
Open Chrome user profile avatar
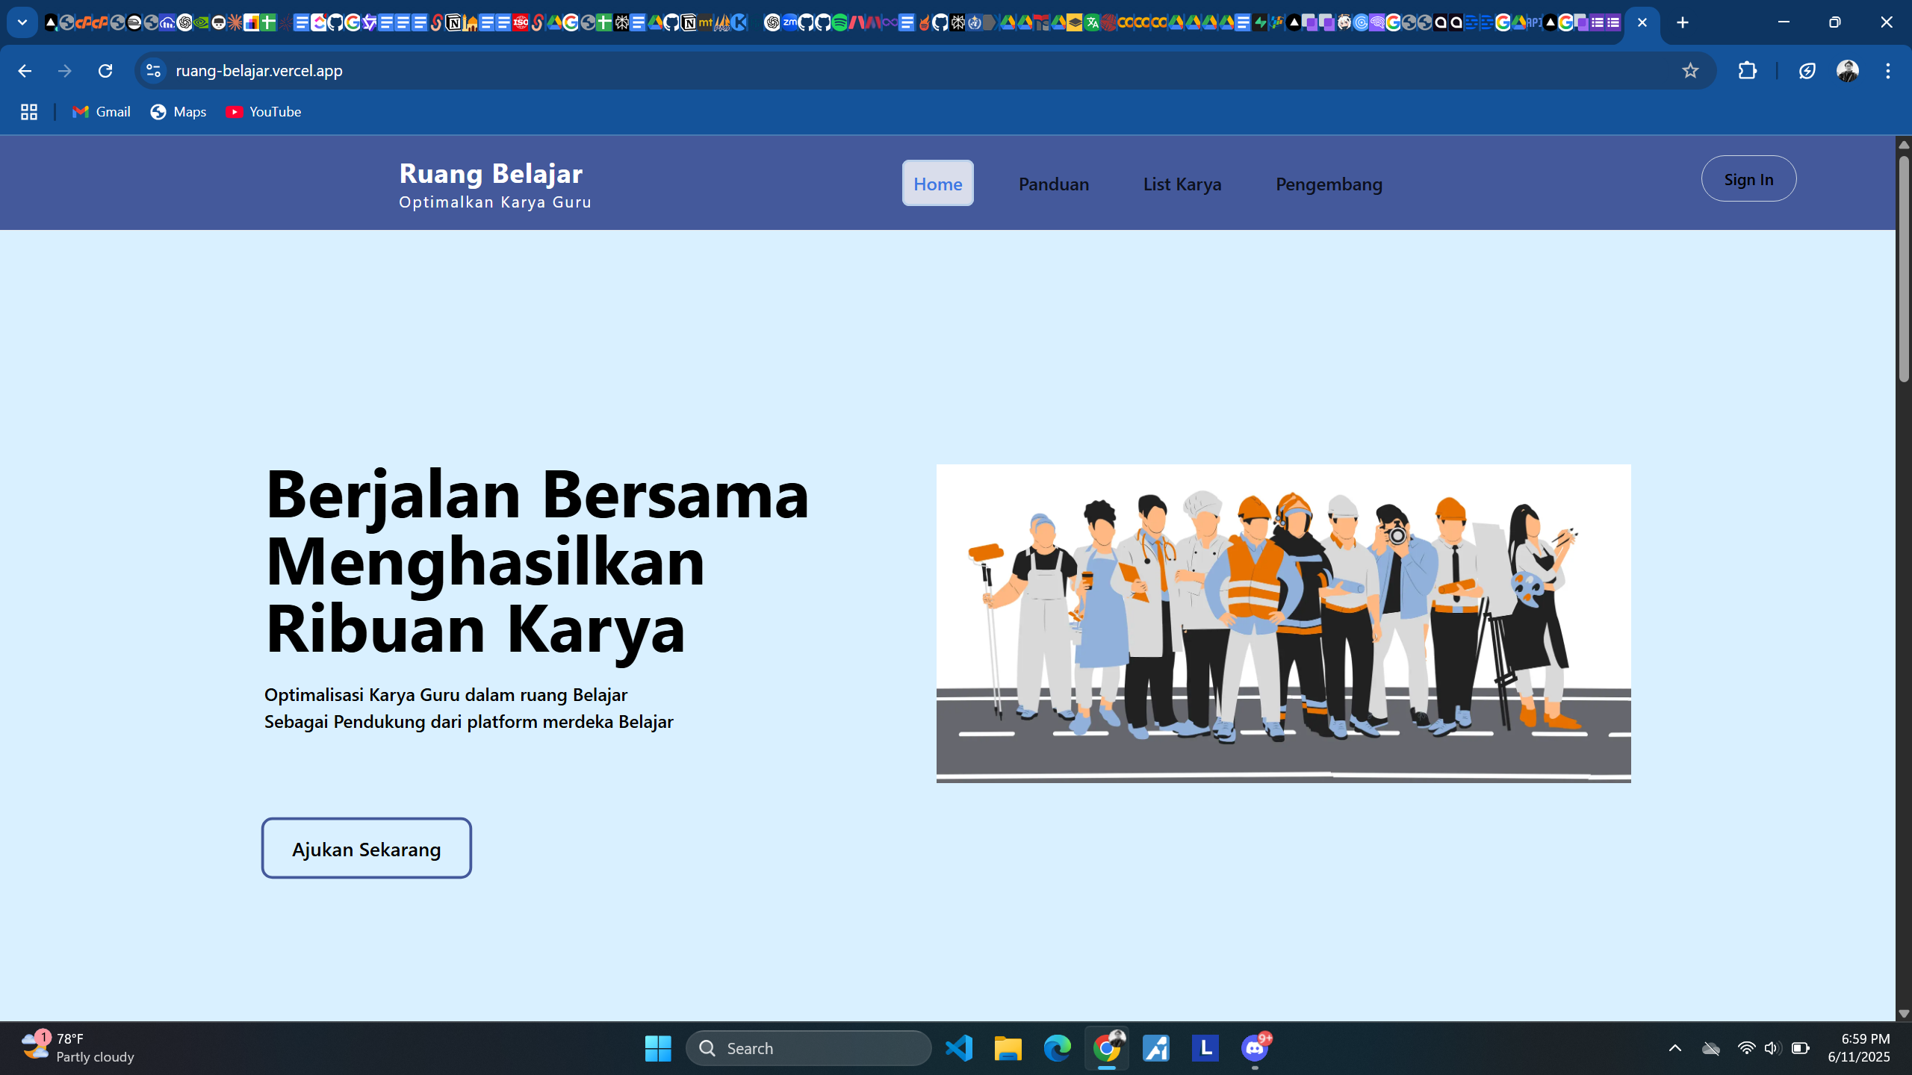[1847, 71]
